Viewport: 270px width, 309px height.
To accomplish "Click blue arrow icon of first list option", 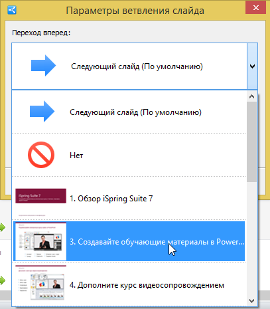I will point(42,112).
